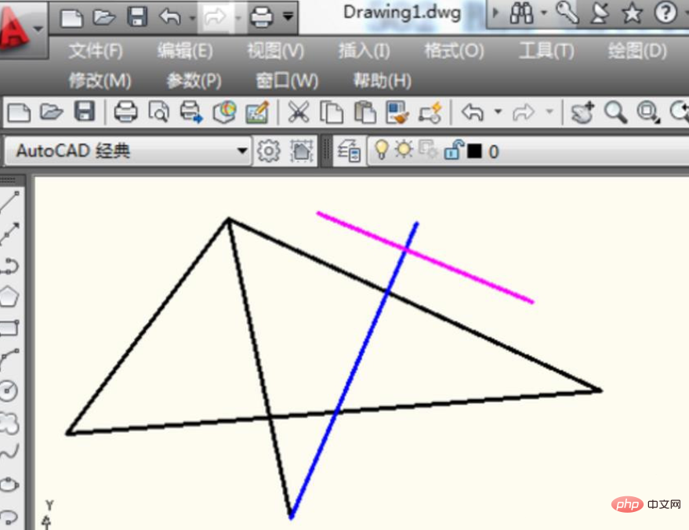
Task: Open the Undo history dropdown in title bar
Action: click(192, 18)
